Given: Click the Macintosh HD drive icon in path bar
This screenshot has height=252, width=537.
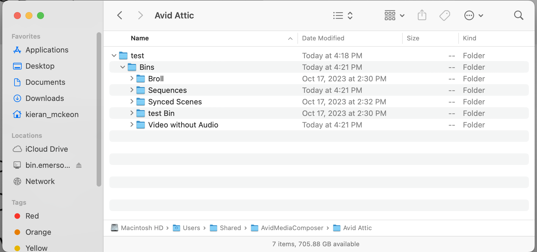Looking at the screenshot, I should click(115, 228).
